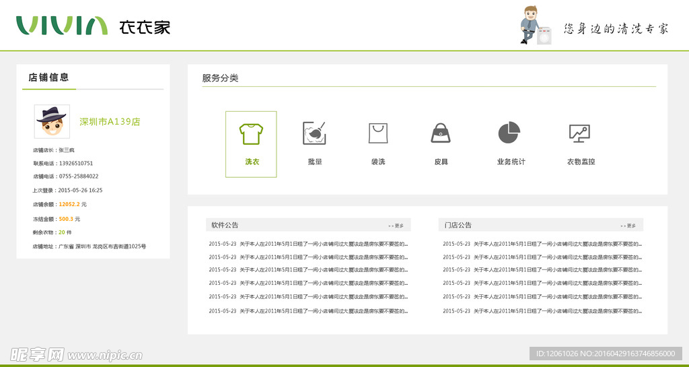The height and width of the screenshot is (367, 689).
Task: Click the store name 深圳市A139店
Action: (110, 122)
